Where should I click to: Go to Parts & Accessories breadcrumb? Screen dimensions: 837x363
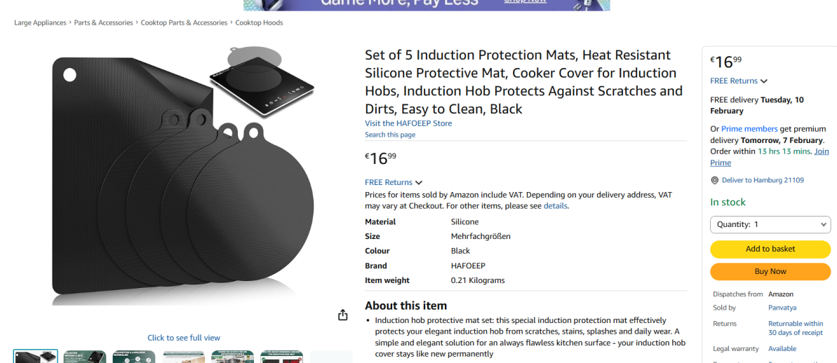pyautogui.click(x=104, y=23)
